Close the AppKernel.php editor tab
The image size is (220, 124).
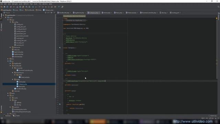(85, 13)
